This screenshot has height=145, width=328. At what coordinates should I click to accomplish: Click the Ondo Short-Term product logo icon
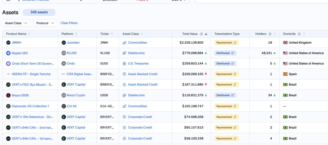point(8,64)
